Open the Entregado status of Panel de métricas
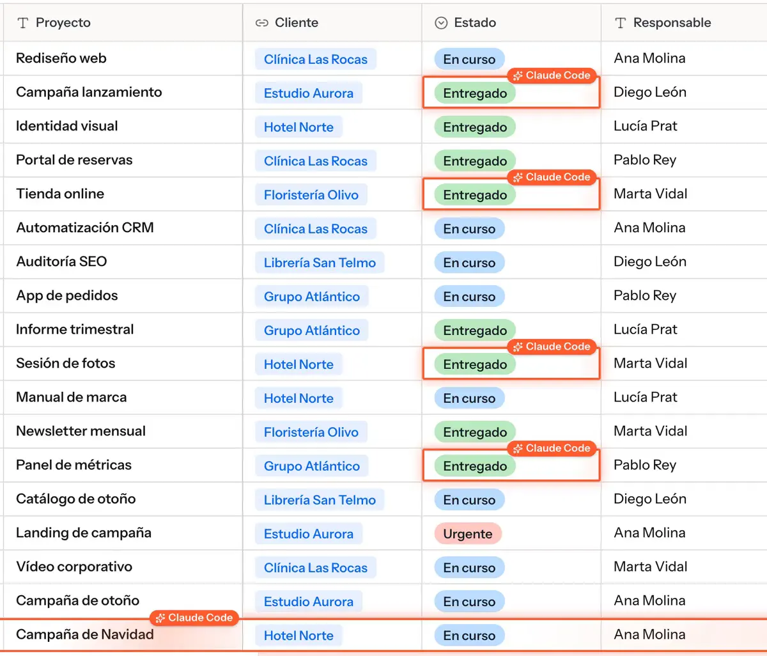The width and height of the screenshot is (767, 656). pyautogui.click(x=475, y=466)
